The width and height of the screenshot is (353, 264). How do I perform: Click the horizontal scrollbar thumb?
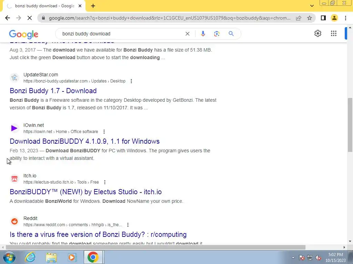[155, 247]
